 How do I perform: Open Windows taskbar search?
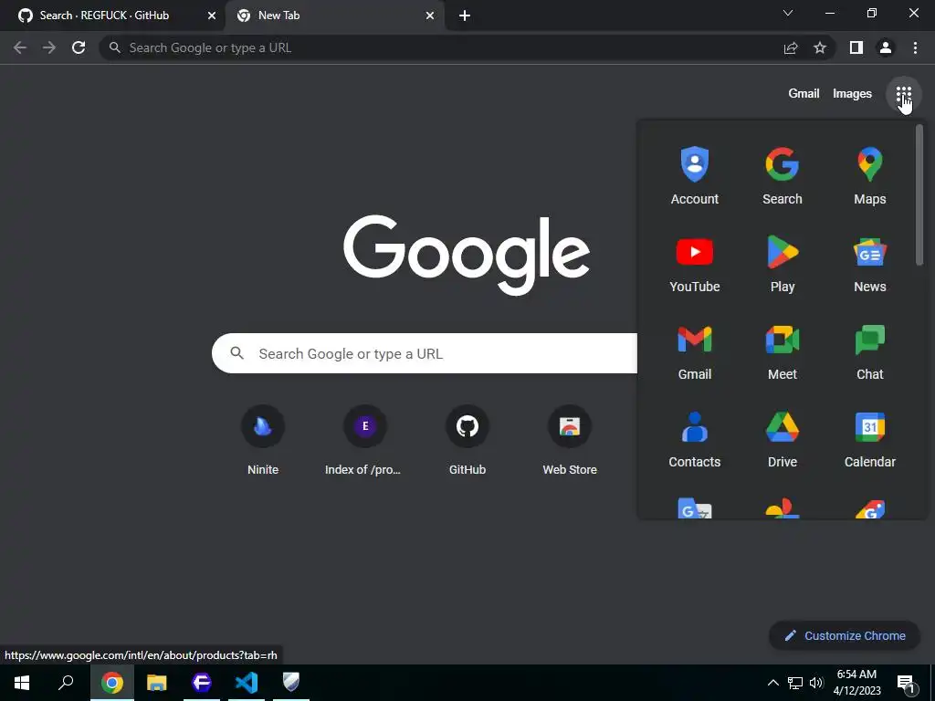(66, 683)
